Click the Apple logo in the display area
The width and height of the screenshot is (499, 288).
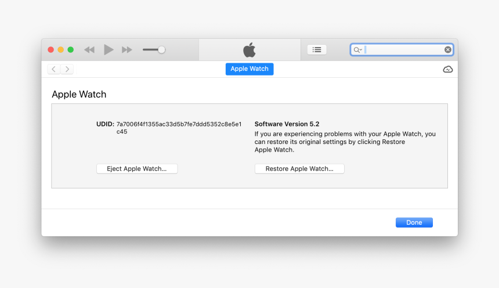click(x=249, y=50)
